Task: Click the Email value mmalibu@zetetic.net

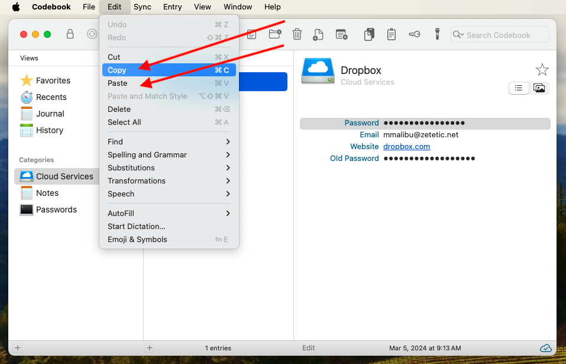Action: [x=421, y=135]
